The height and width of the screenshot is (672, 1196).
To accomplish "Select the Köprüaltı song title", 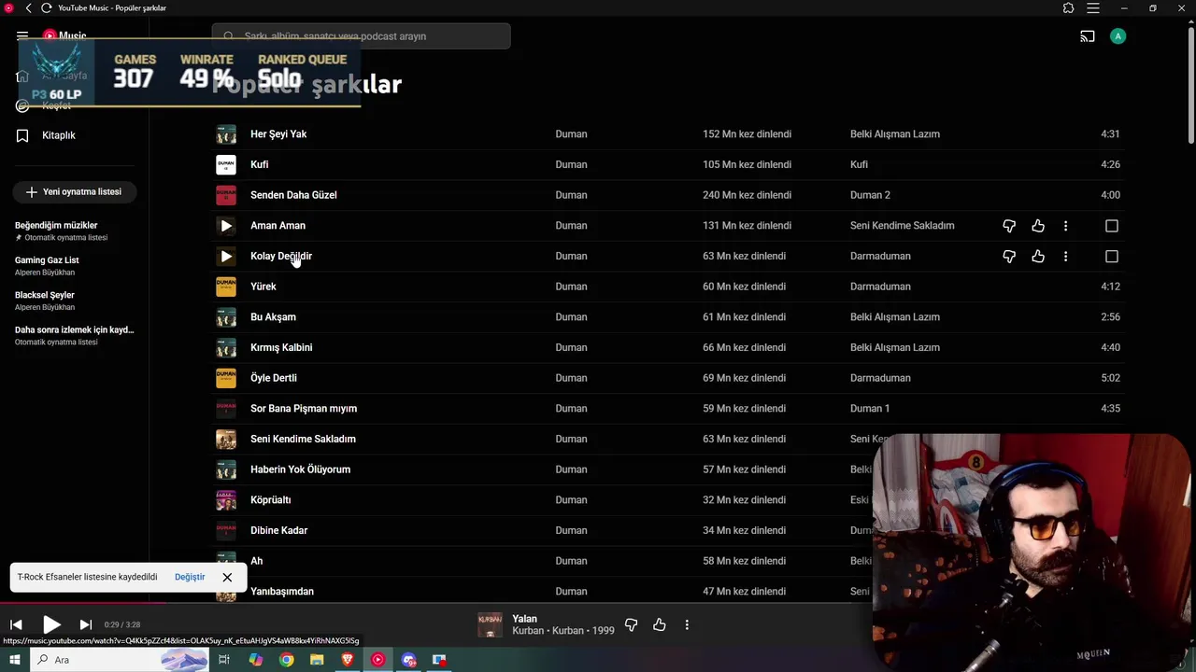I will (271, 500).
